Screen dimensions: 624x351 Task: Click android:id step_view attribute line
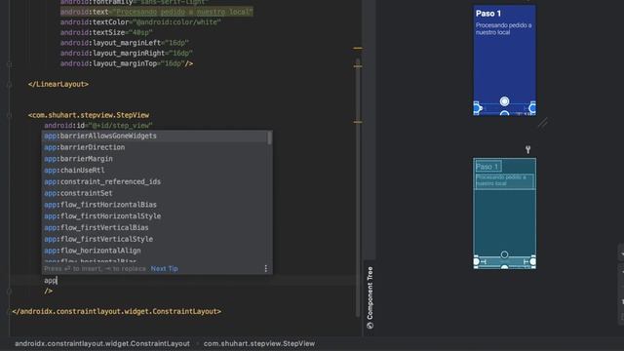98,126
